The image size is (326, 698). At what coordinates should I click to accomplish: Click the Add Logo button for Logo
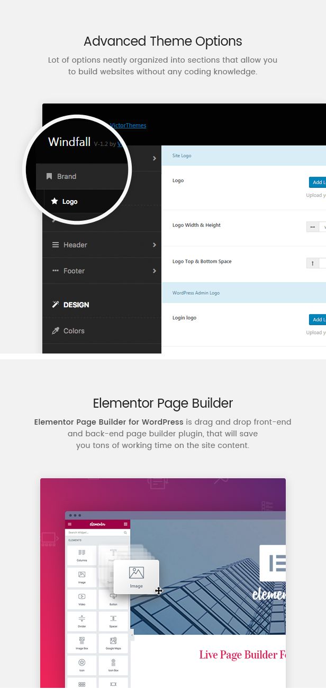(318, 183)
